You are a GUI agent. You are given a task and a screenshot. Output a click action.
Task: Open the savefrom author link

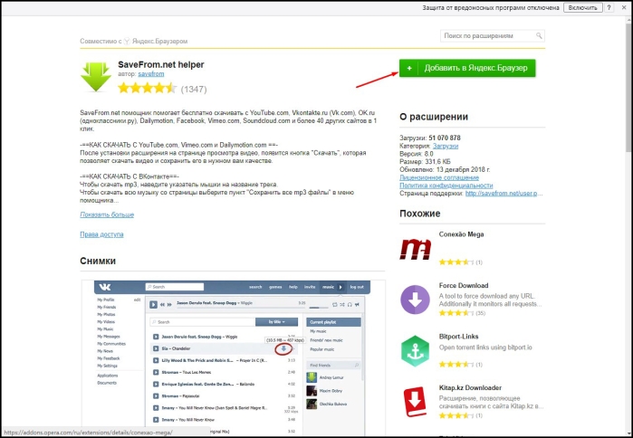(151, 74)
